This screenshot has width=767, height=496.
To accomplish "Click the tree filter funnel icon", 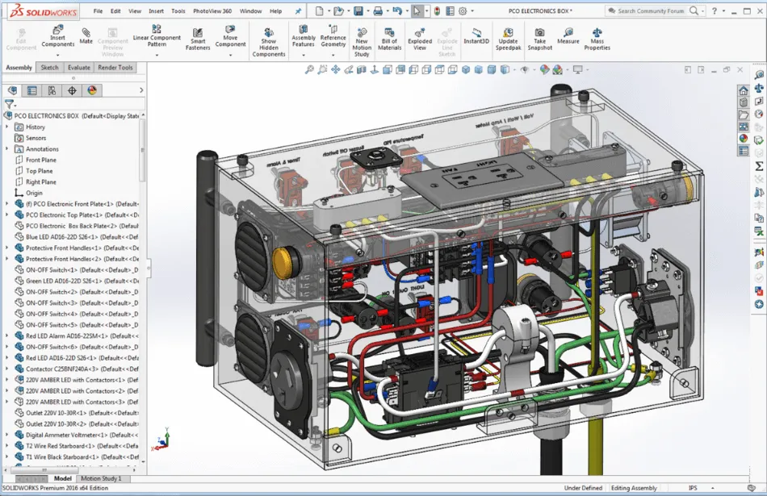I will pos(10,103).
